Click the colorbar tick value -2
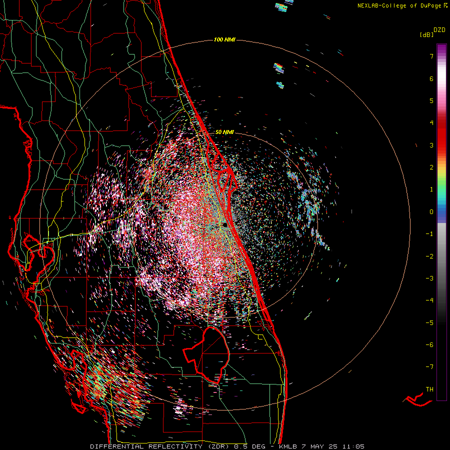 [429, 256]
